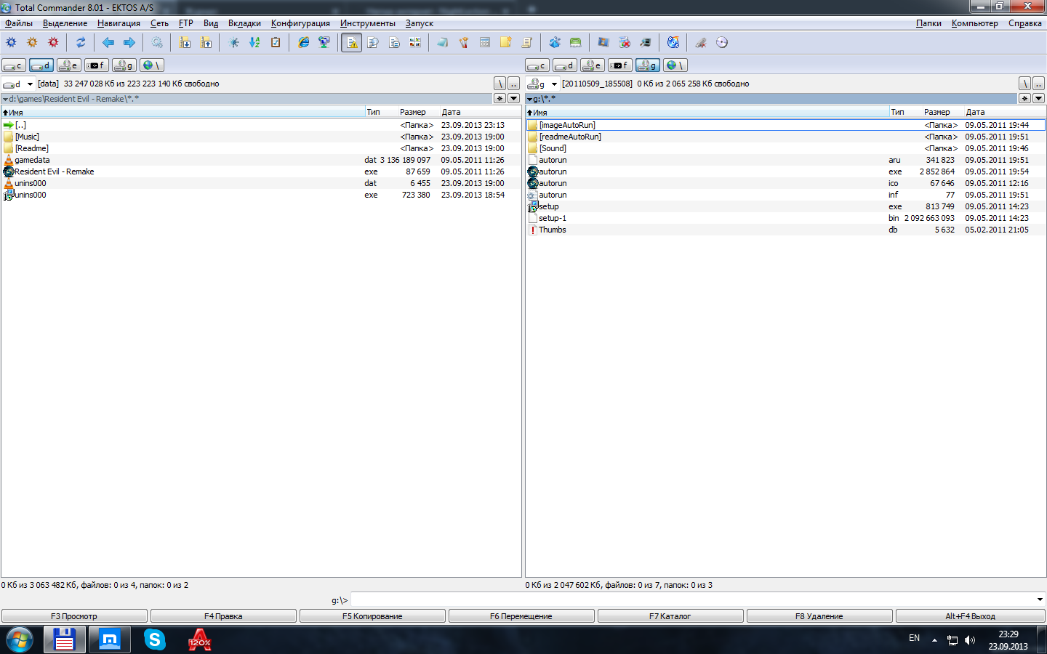Click the globe browser toolbar icon

pos(673,42)
